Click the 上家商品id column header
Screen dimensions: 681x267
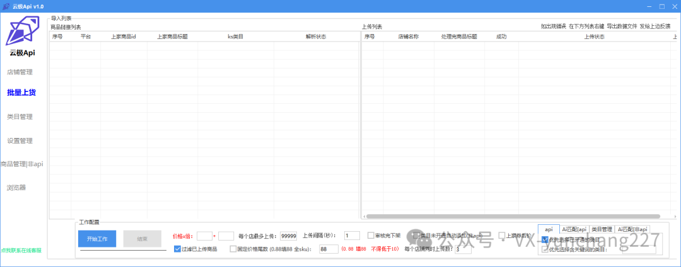point(124,37)
